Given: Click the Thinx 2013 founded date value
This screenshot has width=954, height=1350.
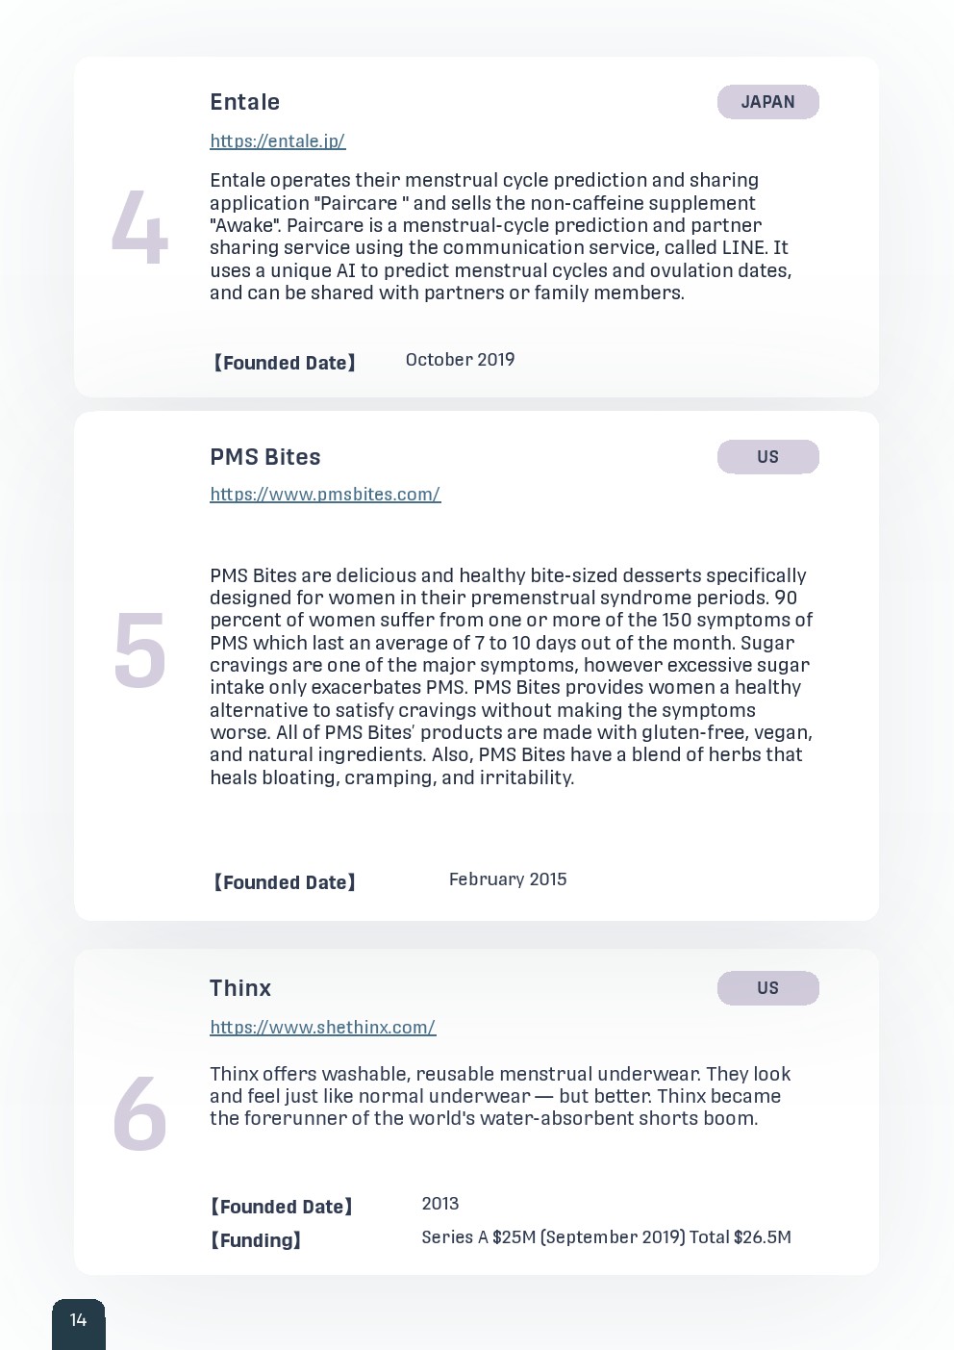Looking at the screenshot, I should point(439,1204).
